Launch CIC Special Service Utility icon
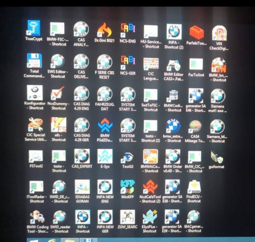 [35, 125]
